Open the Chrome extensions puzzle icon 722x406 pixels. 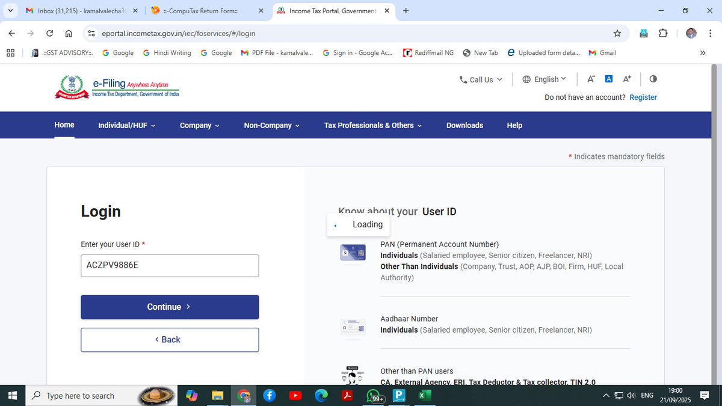click(x=662, y=33)
